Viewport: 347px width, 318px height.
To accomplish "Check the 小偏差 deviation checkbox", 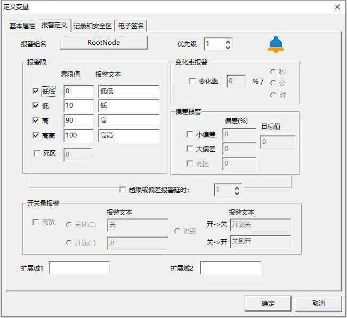I will point(190,135).
